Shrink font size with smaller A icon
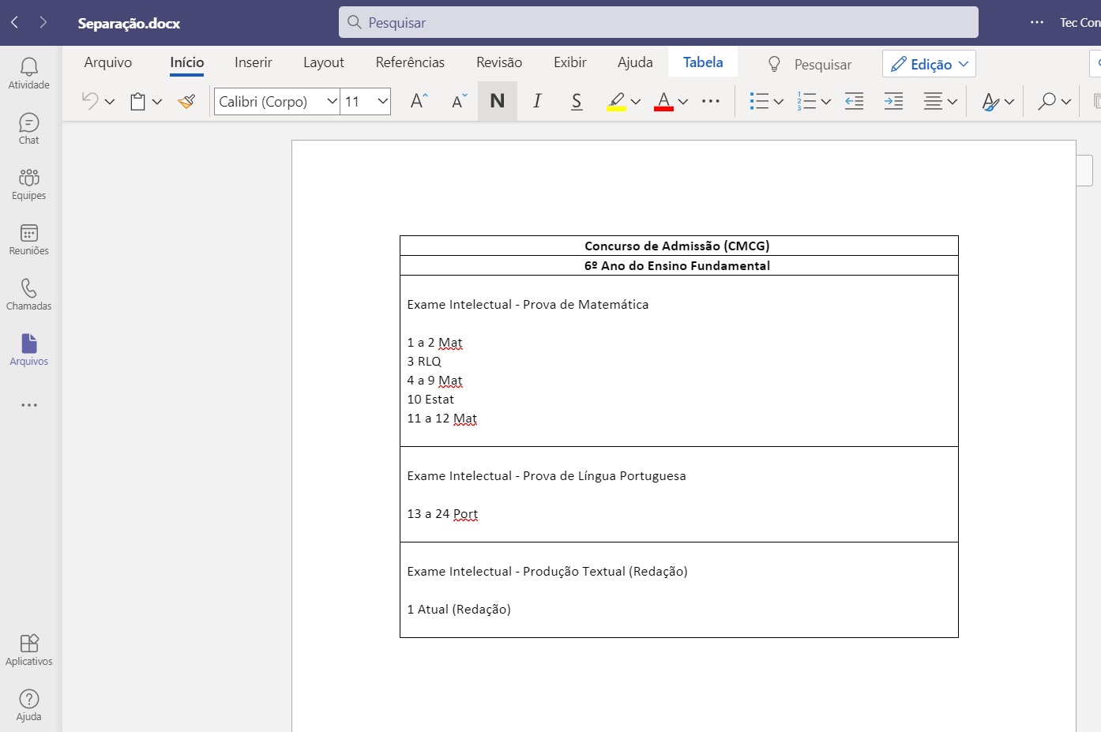The height and width of the screenshot is (732, 1101). click(x=459, y=101)
